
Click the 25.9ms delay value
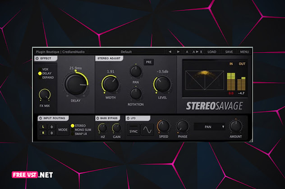(x=76, y=68)
